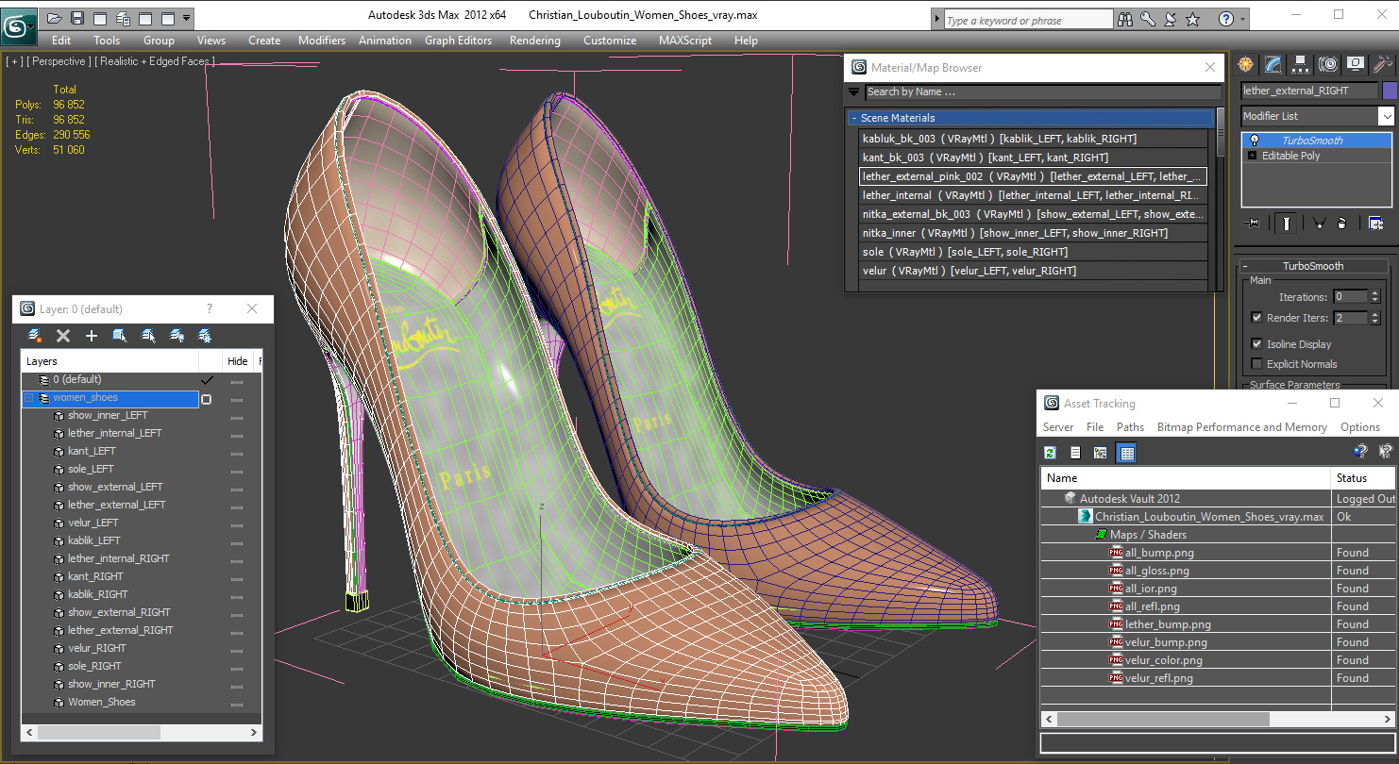Open the Modifiers menu

(322, 41)
